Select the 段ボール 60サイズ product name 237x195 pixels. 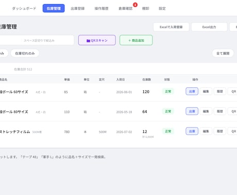pyautogui.click(x=14, y=92)
